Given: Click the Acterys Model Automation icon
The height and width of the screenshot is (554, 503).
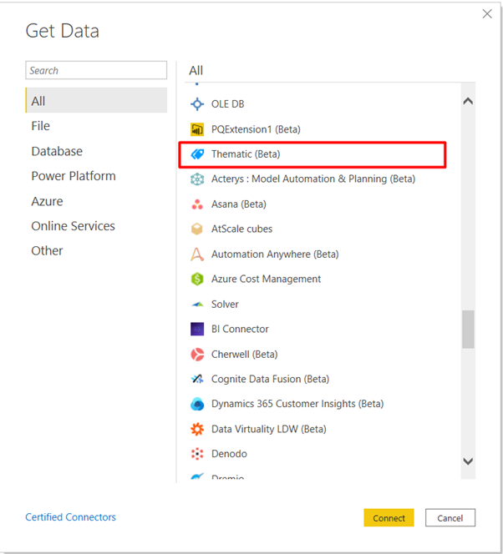Looking at the screenshot, I should 197,179.
